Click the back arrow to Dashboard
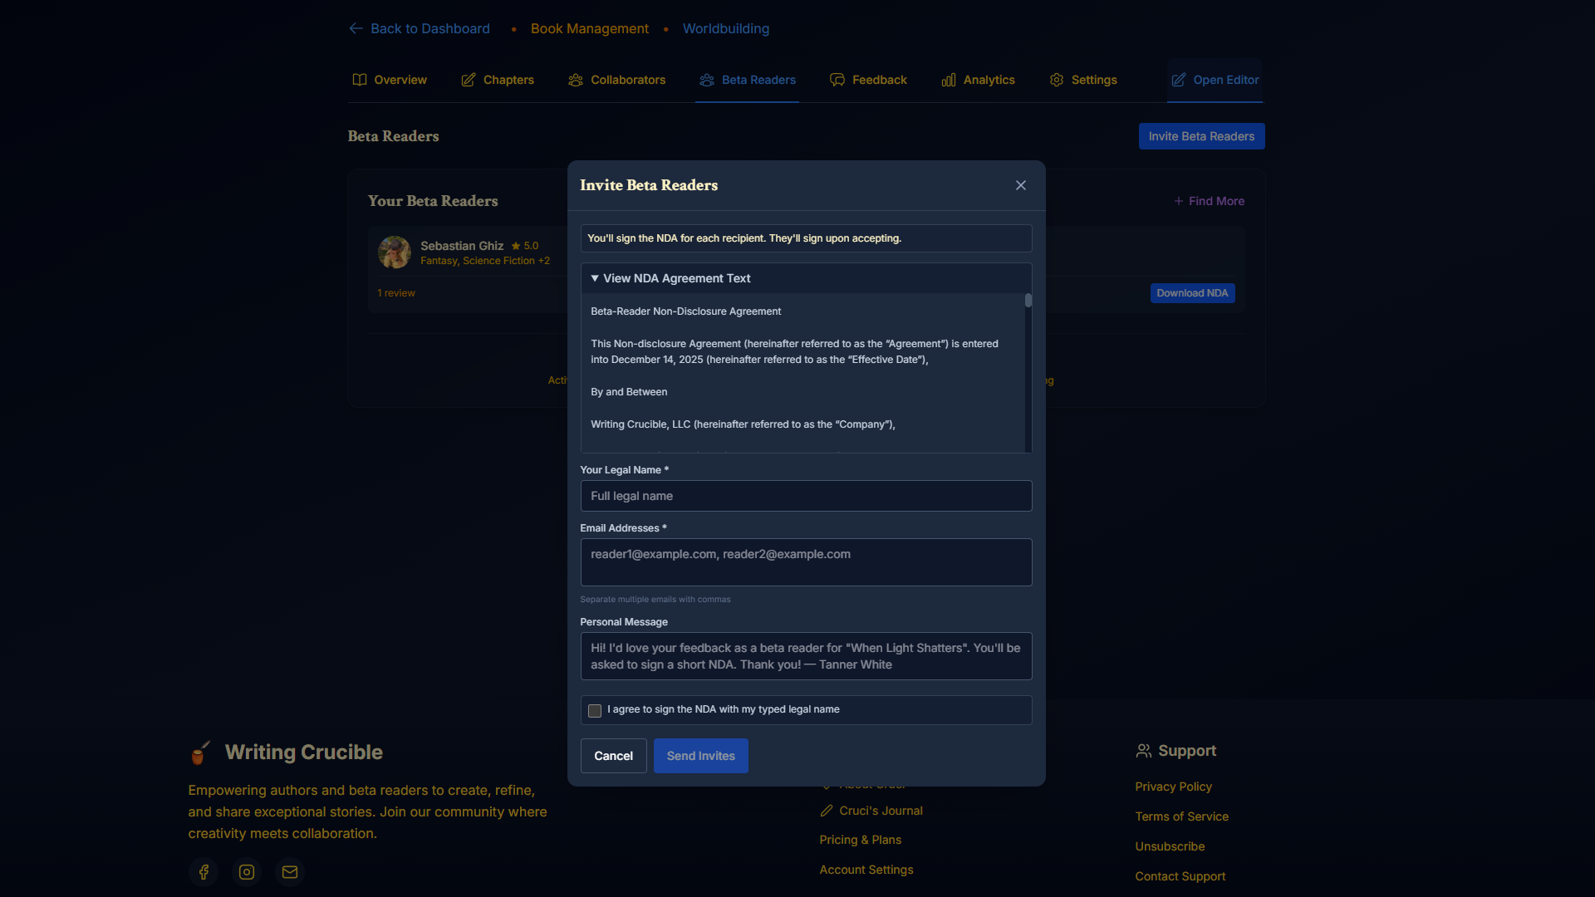 (x=356, y=28)
